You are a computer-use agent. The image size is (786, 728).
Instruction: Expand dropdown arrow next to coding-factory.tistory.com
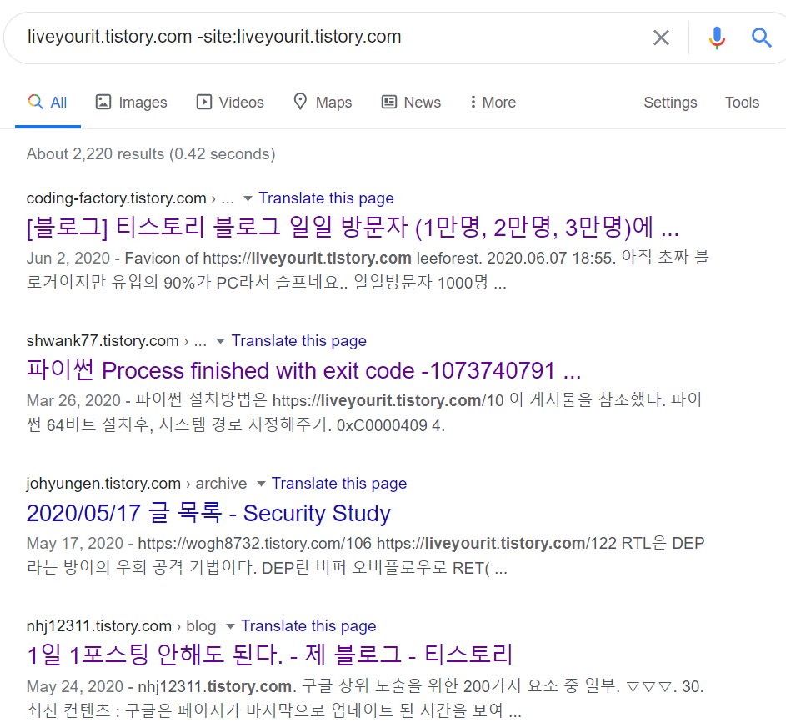[x=248, y=198]
